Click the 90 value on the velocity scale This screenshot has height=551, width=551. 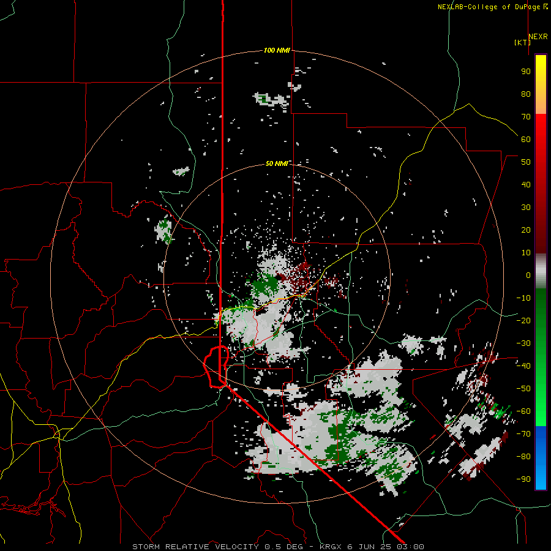click(x=526, y=72)
